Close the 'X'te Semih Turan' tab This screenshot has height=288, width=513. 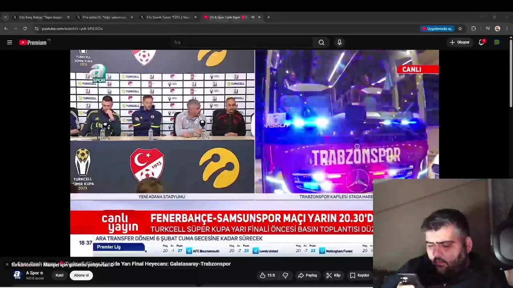[x=196, y=17]
